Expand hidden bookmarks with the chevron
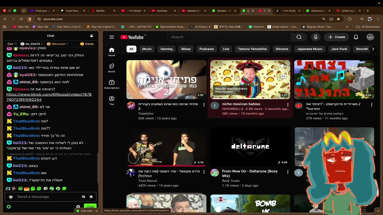The width and height of the screenshot is (383, 215). pyautogui.click(x=347, y=27)
